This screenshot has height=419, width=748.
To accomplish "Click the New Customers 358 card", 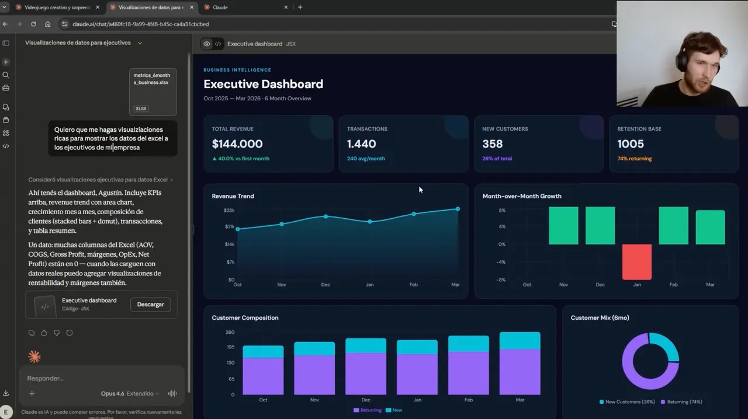I will point(538,144).
